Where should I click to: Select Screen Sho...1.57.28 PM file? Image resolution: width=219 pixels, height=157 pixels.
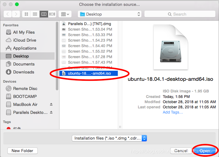(89, 57)
